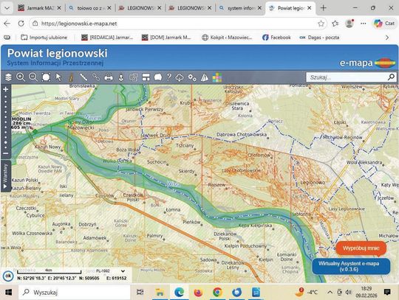Screen dimensions: 399x300
Task: Close the Powiat legion tab
Action: click(x=309, y=8)
